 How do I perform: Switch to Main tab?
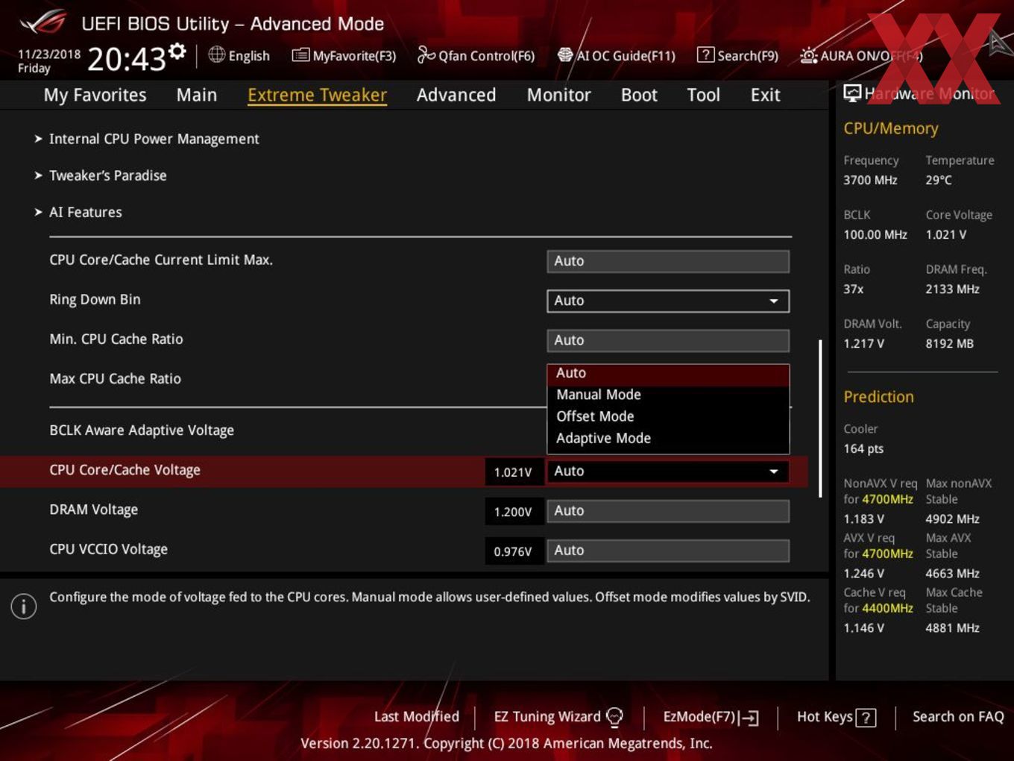tap(197, 95)
